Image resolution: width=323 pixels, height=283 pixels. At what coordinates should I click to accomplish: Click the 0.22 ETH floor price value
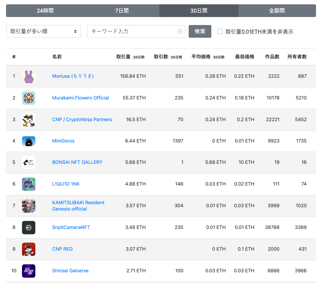[x=244, y=76]
